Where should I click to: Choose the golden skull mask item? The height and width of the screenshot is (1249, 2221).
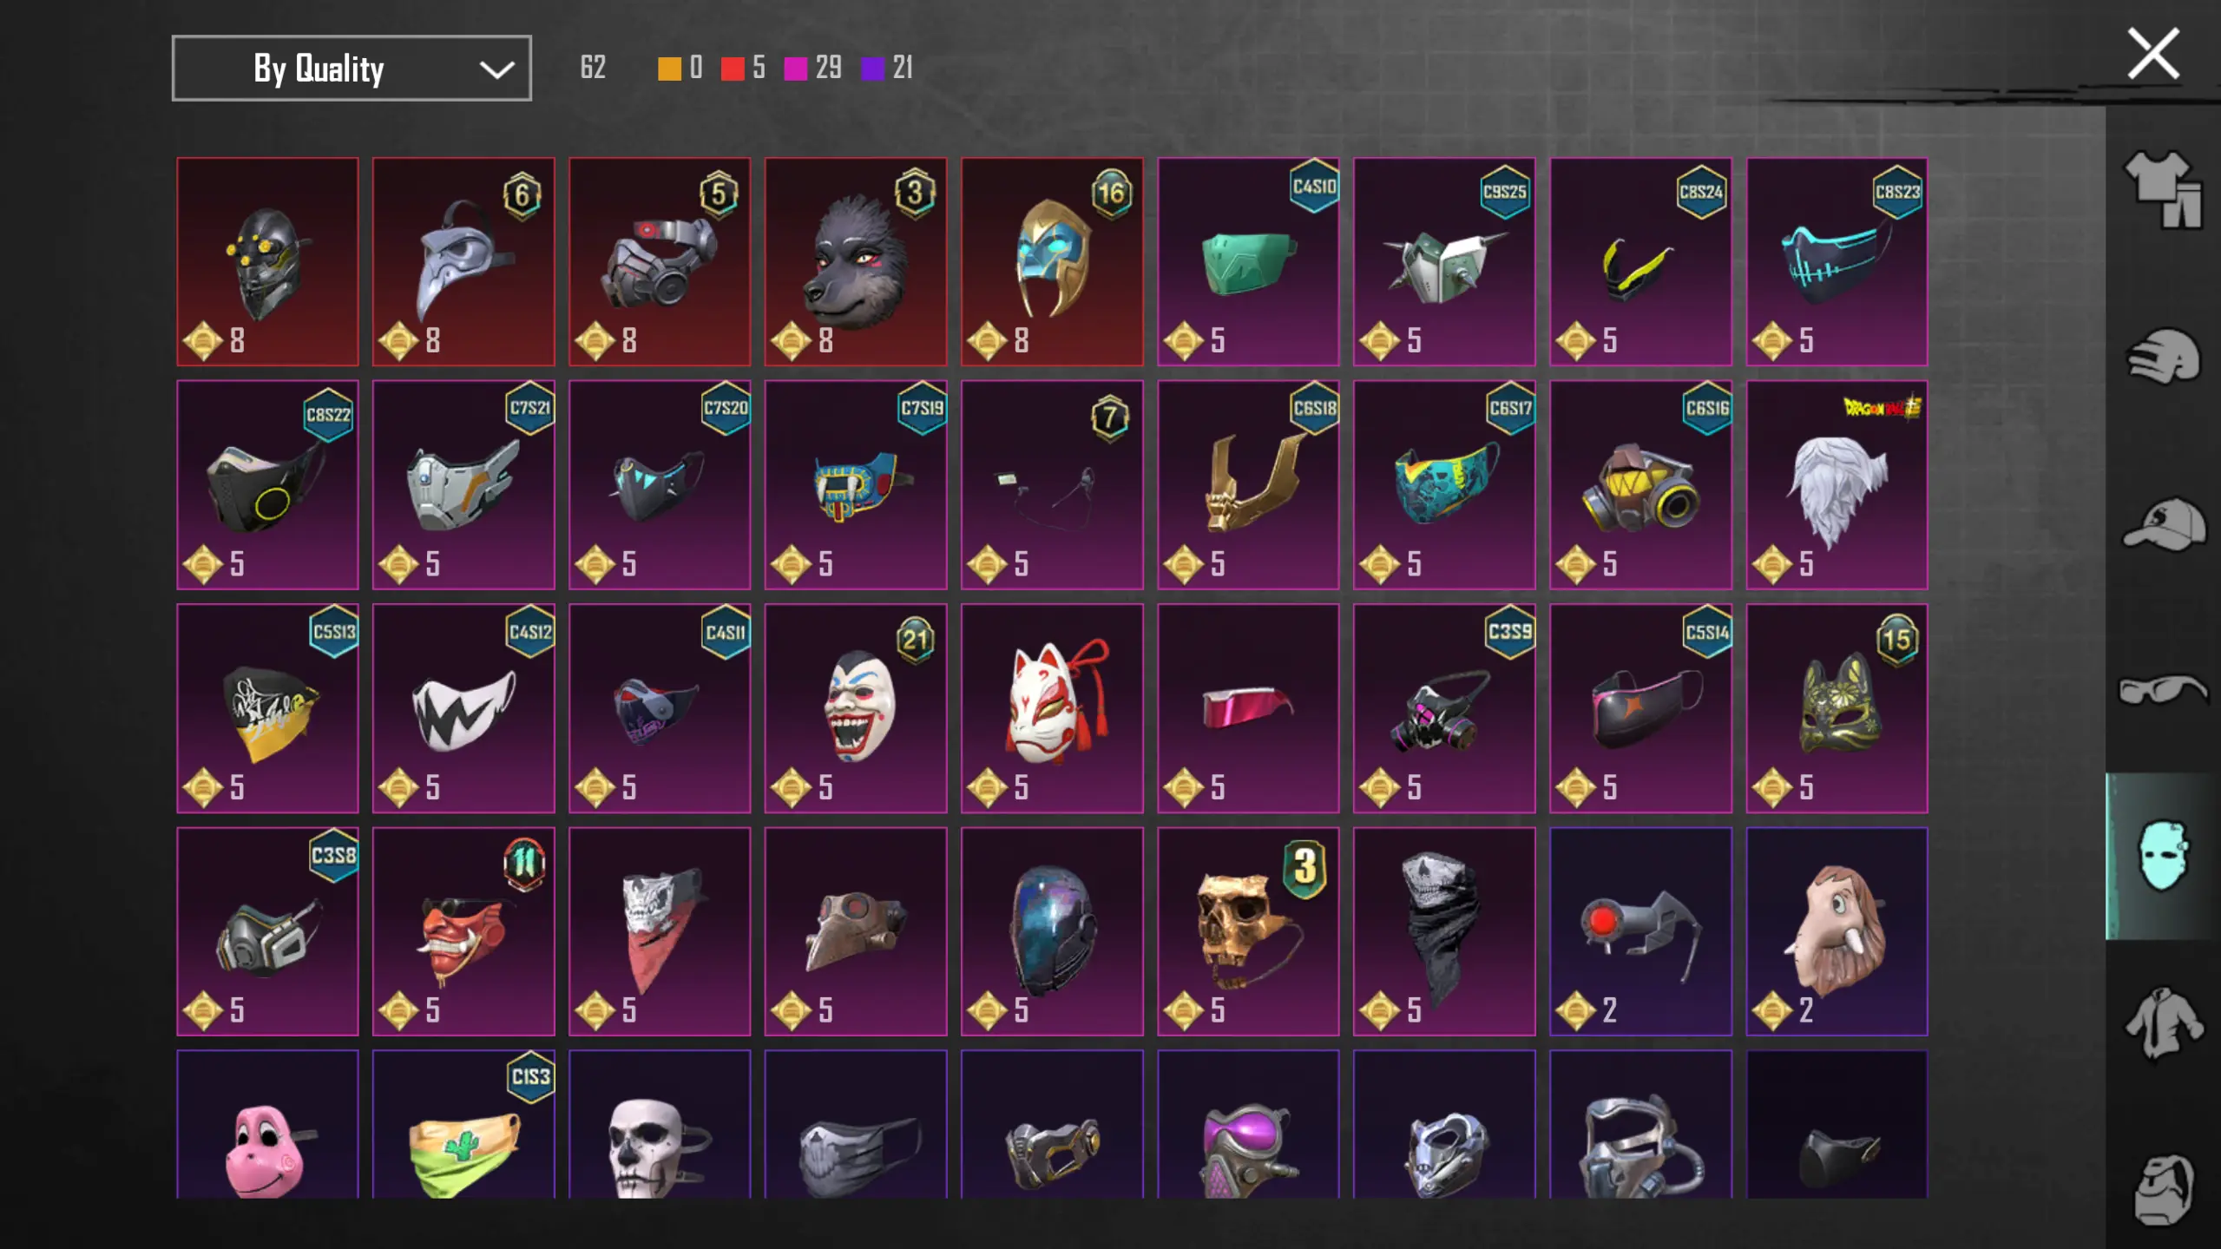1248,931
